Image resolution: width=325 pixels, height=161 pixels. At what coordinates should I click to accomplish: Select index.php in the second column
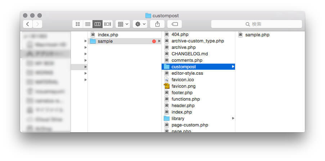[125, 35]
